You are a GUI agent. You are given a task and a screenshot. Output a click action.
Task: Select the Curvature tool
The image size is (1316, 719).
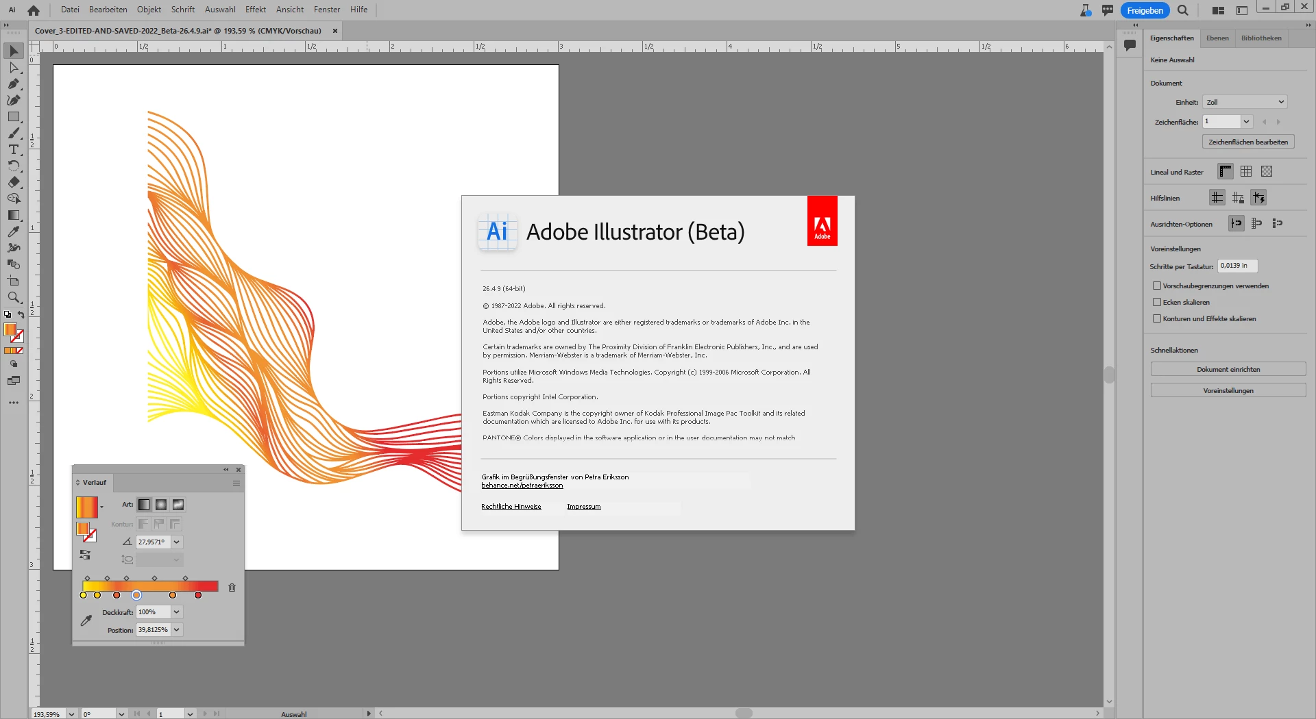click(x=14, y=101)
